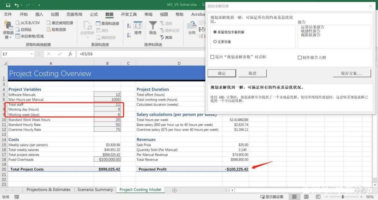Click the zoom slider handle
The image size is (378, 200).
point(343,197)
